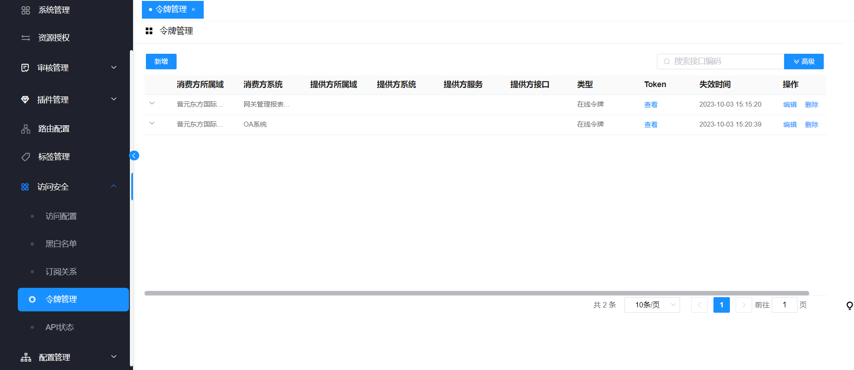Viewport: 854px width, 370px height.
Task: Collapse the 访问安全 menu chevron
Action: tap(114, 186)
